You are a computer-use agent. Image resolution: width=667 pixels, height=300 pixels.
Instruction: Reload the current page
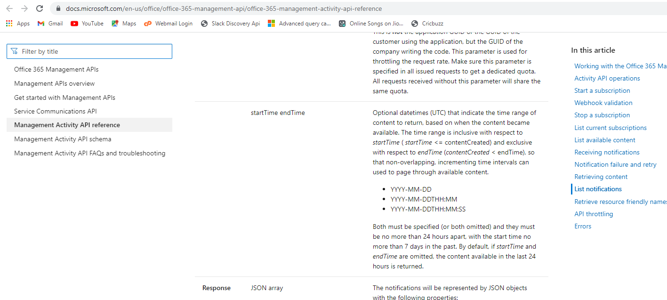pos(40,8)
